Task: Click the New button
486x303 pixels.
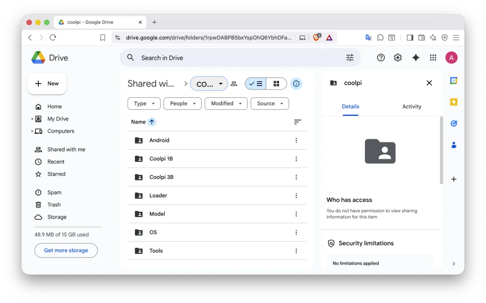Action: point(47,84)
